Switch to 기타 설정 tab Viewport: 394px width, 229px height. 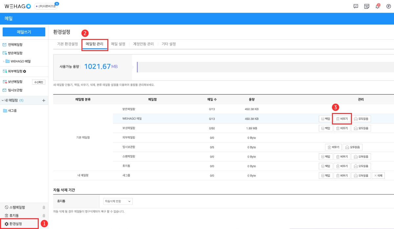(x=168, y=44)
